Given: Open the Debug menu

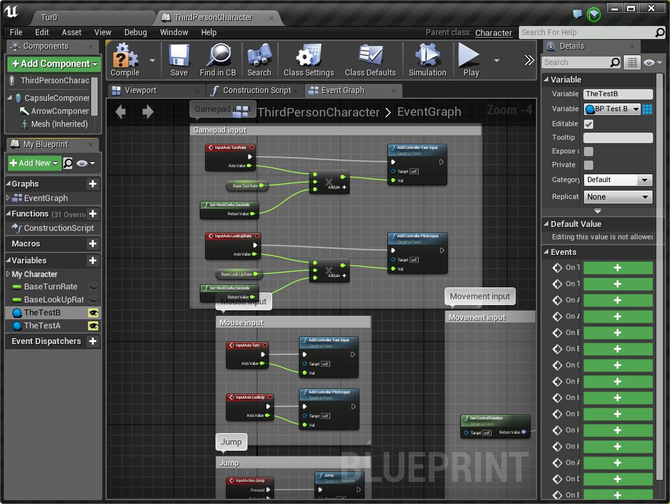Looking at the screenshot, I should point(135,33).
